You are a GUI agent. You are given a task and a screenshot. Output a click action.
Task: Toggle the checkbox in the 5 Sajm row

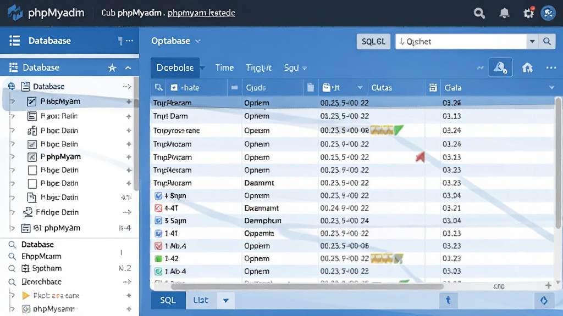[158, 221]
